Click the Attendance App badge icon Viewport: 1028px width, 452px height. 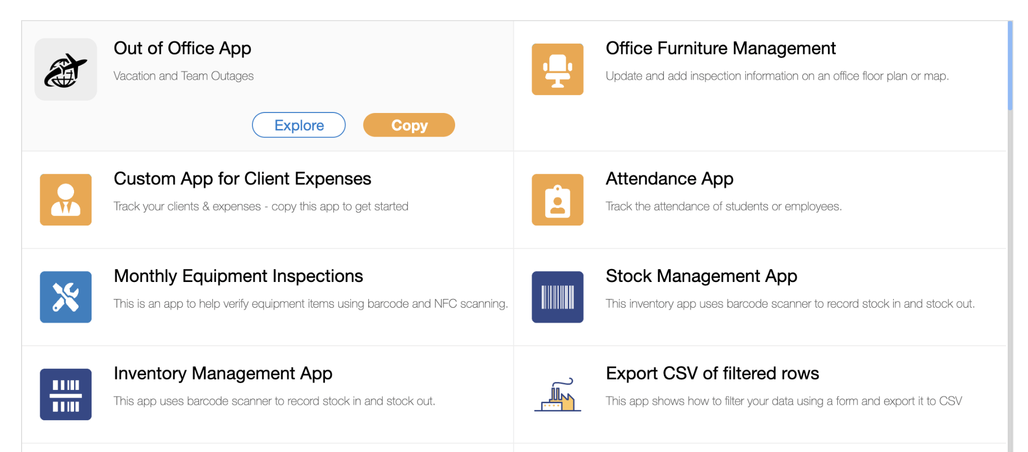click(557, 200)
